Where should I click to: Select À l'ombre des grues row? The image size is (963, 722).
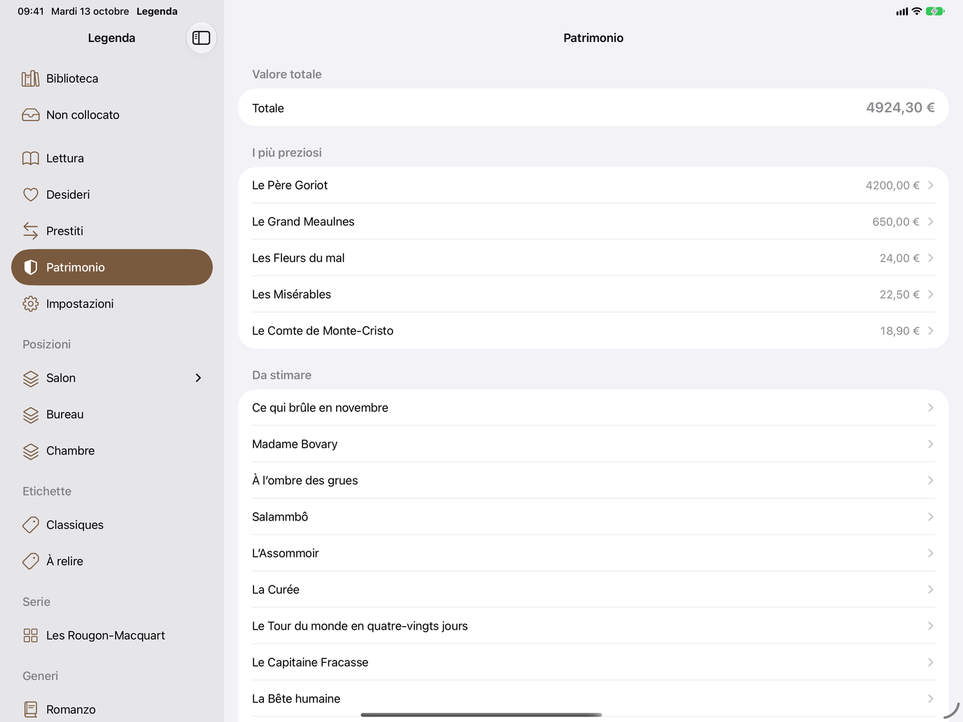coord(593,481)
